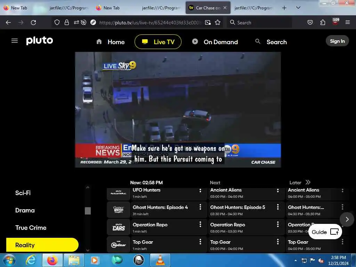
Task: Open File Explorer from taskbar
Action: click(74, 260)
